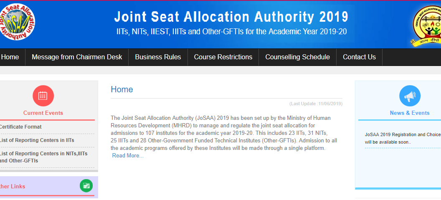Click the blue megaphone News & Events icon
This screenshot has width=441, height=200.
[x=410, y=96]
